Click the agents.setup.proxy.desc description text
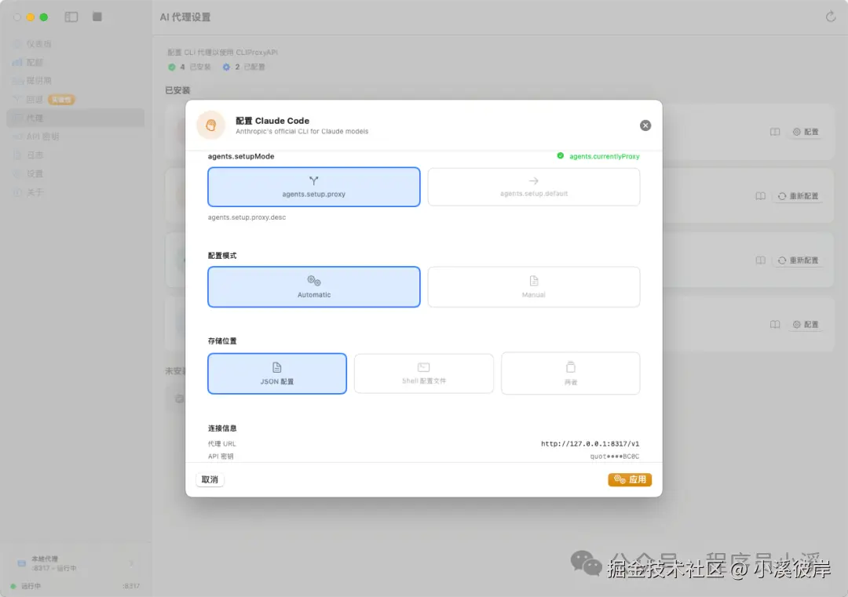Screen dimensions: 848x597 pos(247,217)
